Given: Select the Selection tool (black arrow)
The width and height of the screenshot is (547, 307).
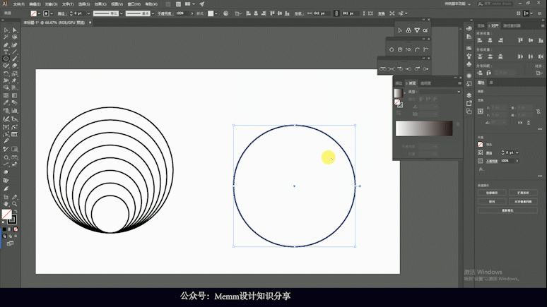Looking at the screenshot, I should pos(6,30).
